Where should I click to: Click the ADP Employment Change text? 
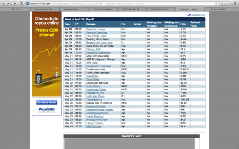click(x=101, y=60)
